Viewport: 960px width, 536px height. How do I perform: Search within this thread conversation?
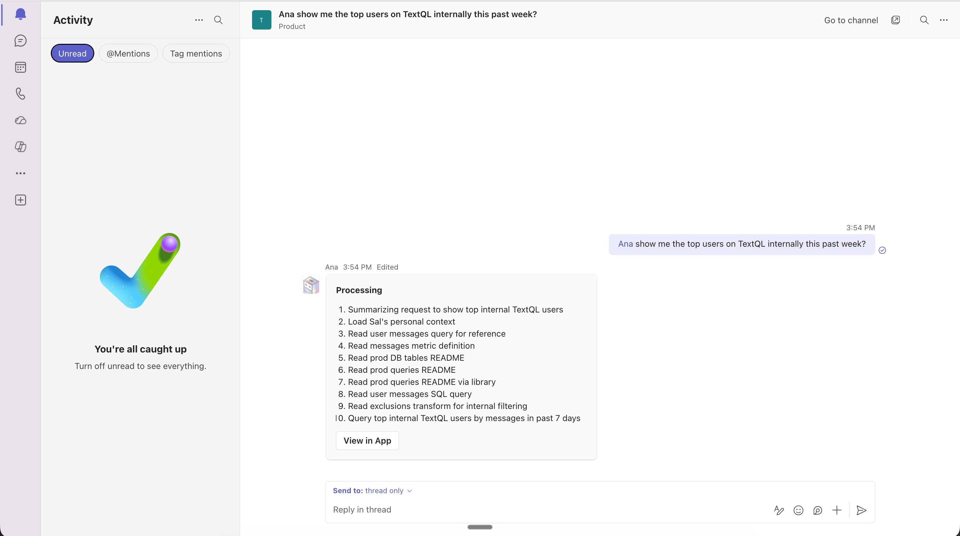924,20
